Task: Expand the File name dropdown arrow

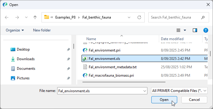Action: coord(145,91)
